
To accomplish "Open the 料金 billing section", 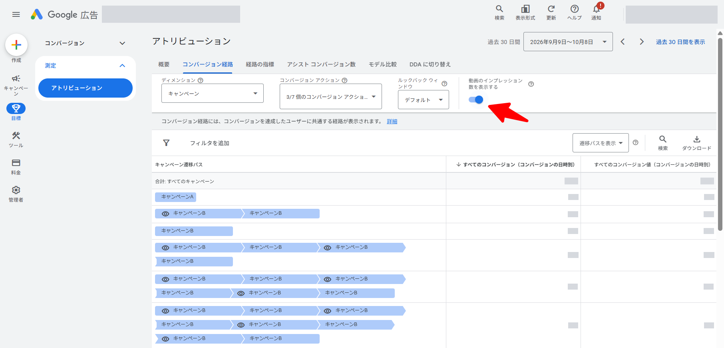I will coord(16,167).
